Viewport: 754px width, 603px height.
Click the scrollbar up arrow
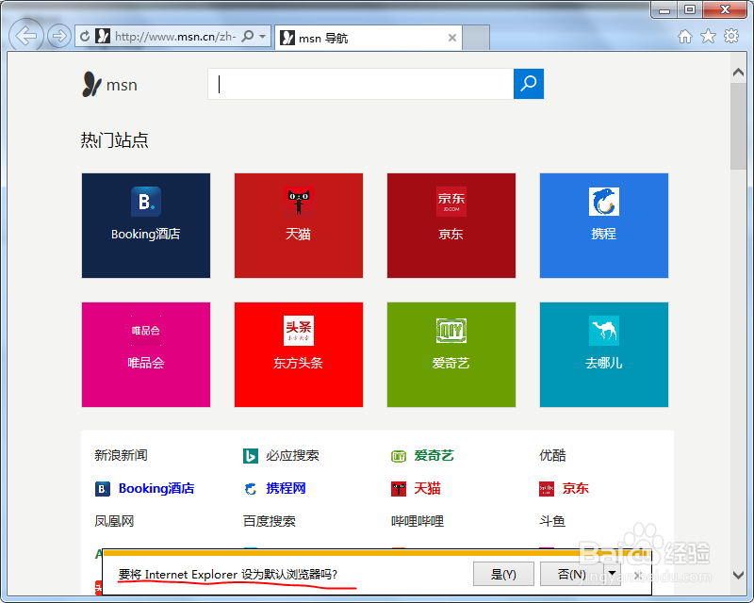(738, 73)
